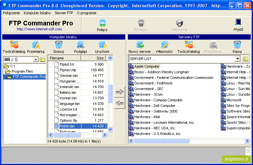The width and height of the screenshot is (253, 165).
Task: Click server list scroll right arrow
Action: point(247,141)
